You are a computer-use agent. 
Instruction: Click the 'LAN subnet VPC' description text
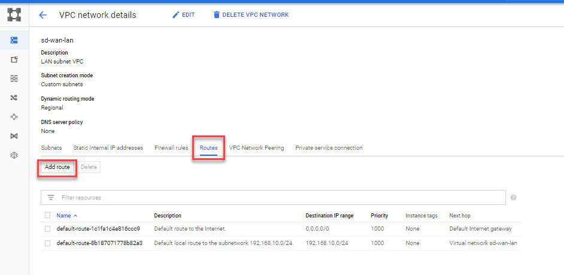tap(62, 62)
